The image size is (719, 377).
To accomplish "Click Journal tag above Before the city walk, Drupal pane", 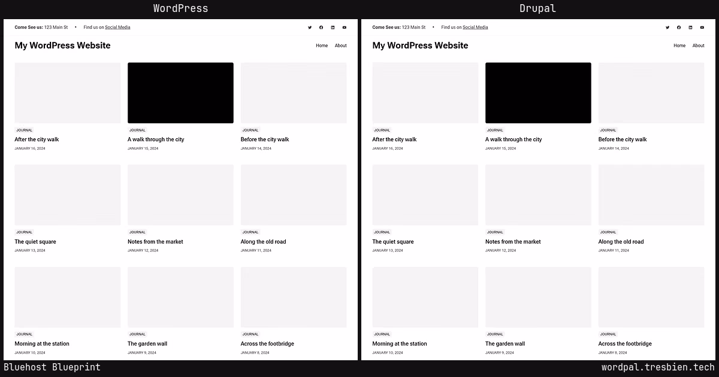I will point(608,130).
